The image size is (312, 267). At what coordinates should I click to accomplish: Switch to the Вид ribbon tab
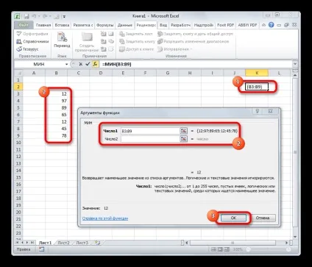point(163,25)
